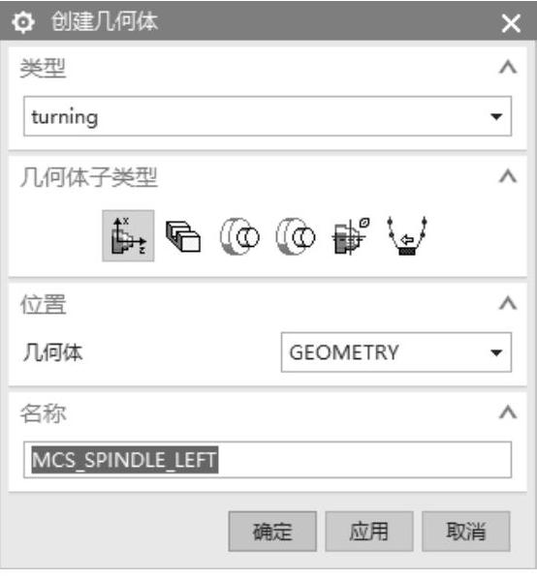This screenshot has width=537, height=579.
Task: Close the 创建几何体 dialog
Action: pos(512,23)
